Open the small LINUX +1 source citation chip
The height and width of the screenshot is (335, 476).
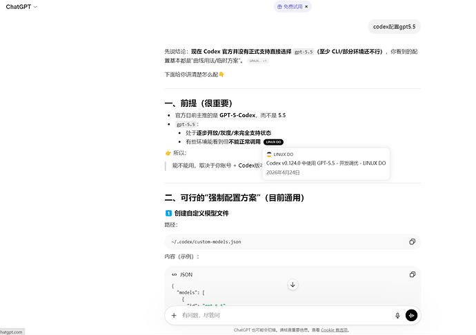258,61
